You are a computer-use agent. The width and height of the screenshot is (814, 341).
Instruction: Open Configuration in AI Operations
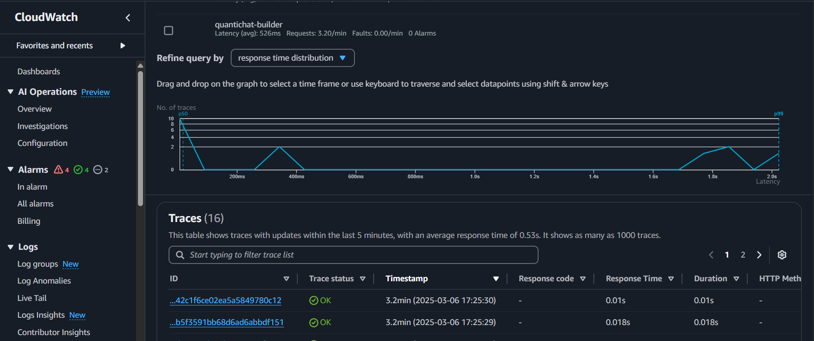(42, 143)
